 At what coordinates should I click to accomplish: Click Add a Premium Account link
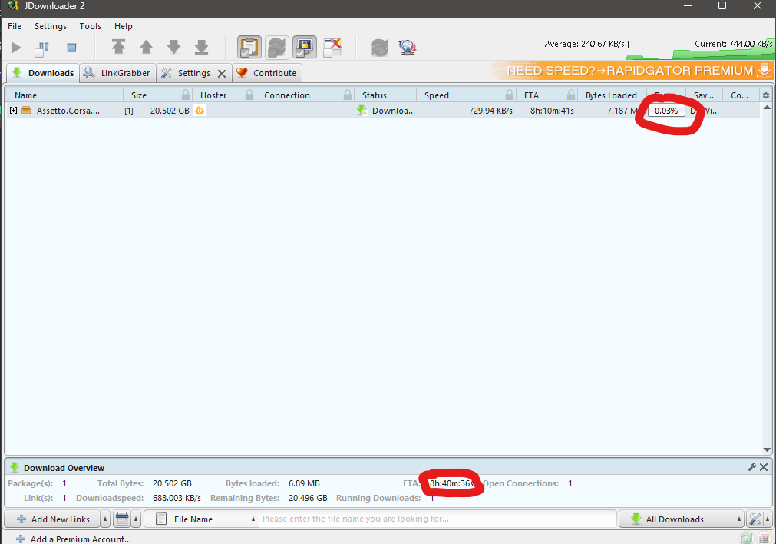pyautogui.click(x=74, y=539)
